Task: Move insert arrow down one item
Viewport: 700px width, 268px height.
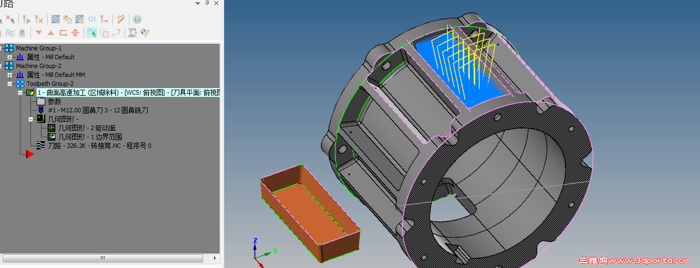Action: (39, 32)
